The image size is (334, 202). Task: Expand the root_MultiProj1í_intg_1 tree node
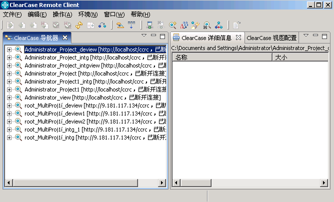coord(9,129)
